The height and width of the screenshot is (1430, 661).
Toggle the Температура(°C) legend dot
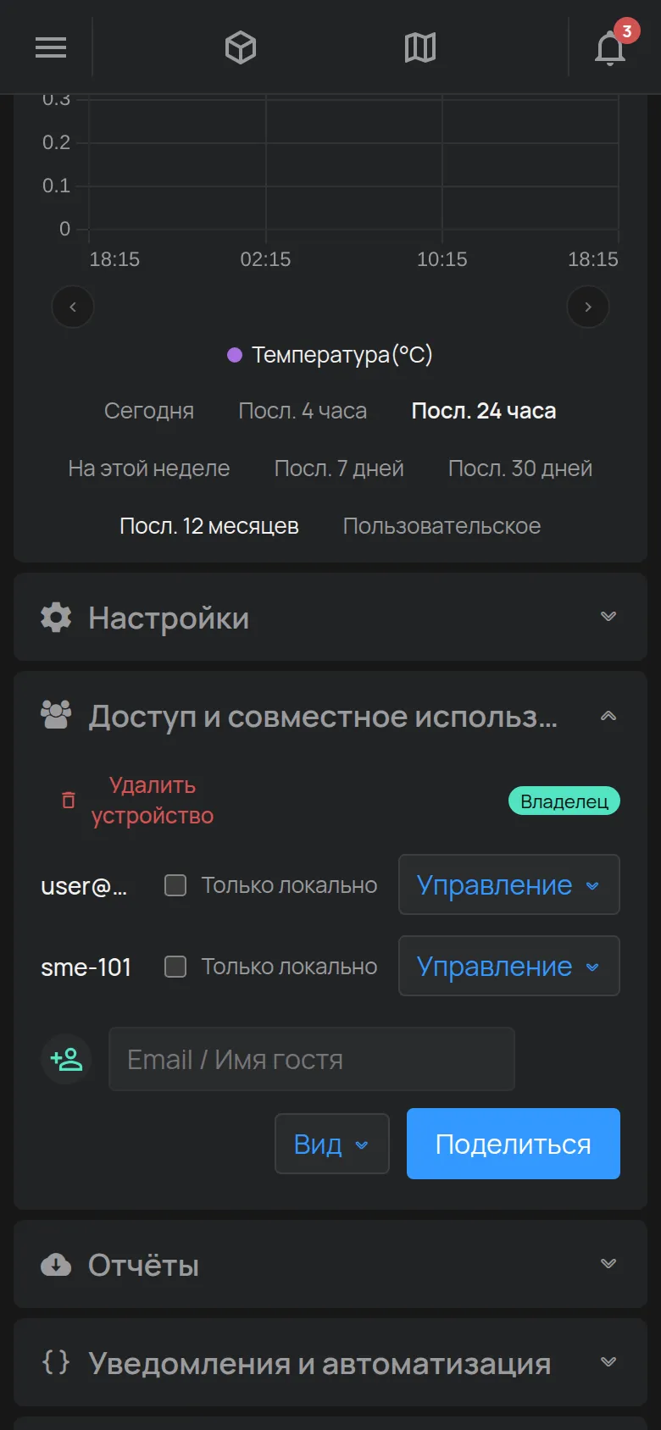click(235, 355)
